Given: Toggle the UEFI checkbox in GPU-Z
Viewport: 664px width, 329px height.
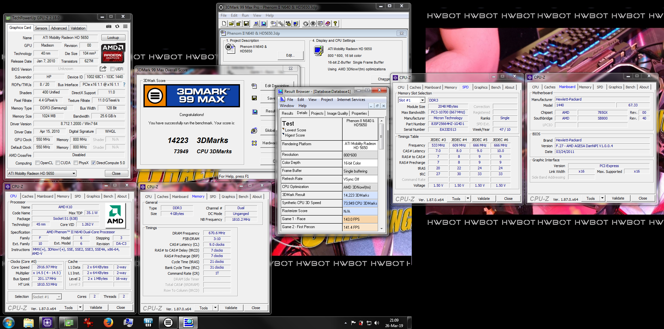Looking at the screenshot, I should click(112, 69).
